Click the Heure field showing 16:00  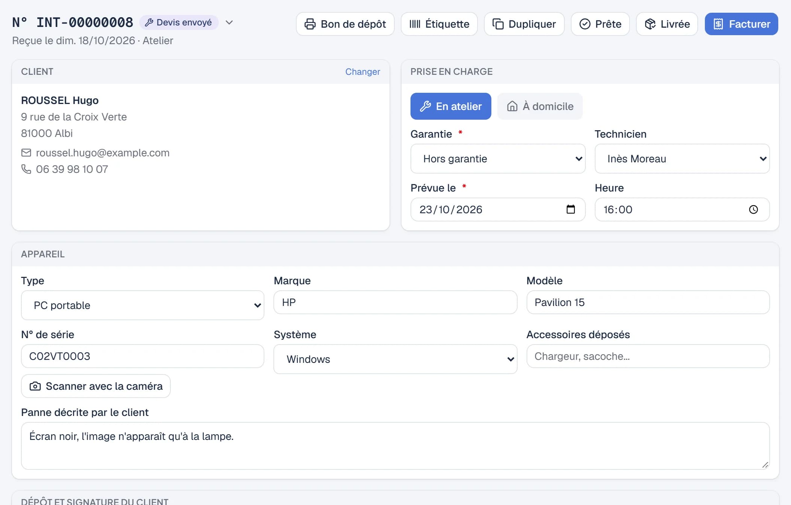click(682, 209)
